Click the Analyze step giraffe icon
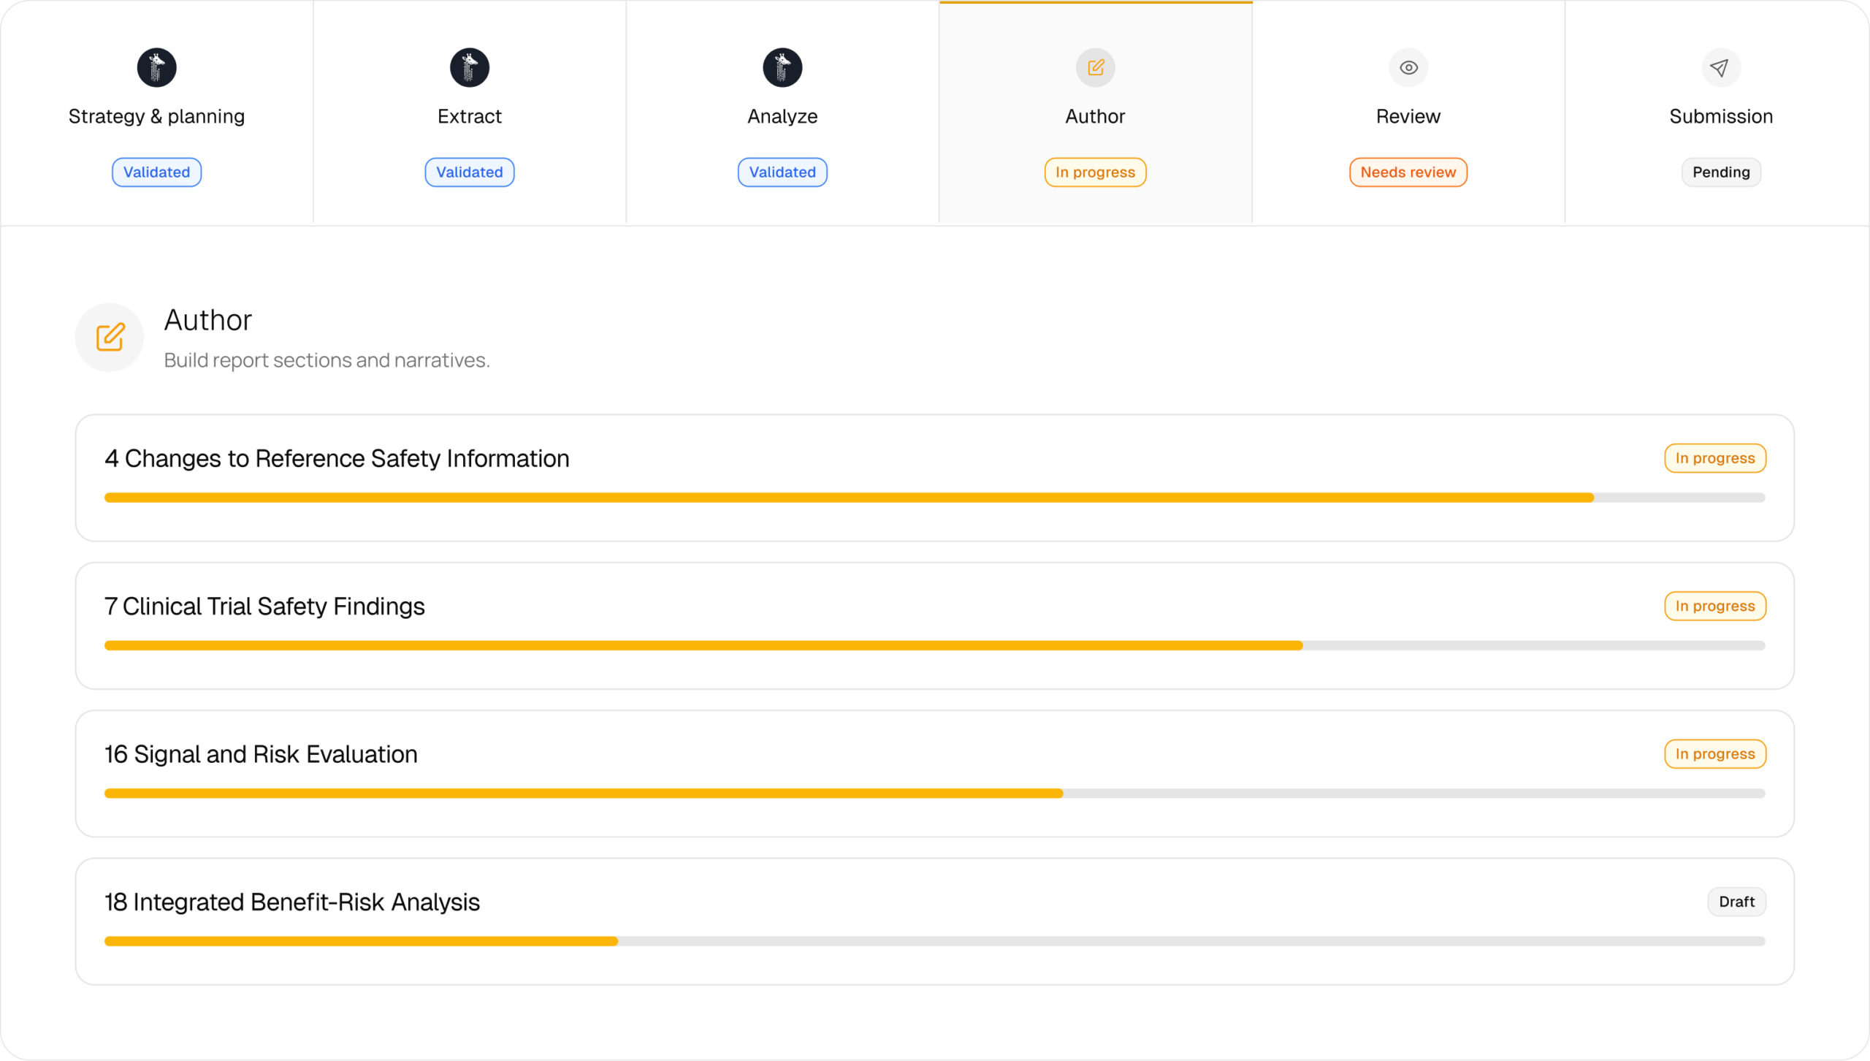 (x=782, y=68)
